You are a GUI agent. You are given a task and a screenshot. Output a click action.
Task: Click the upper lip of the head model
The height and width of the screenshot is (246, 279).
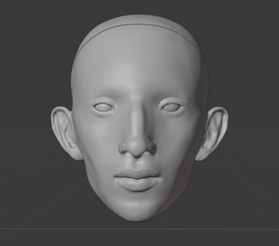pos(137,174)
